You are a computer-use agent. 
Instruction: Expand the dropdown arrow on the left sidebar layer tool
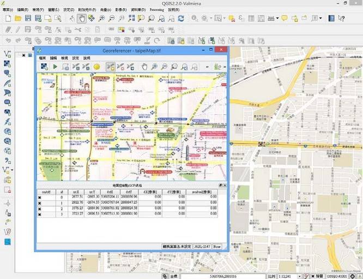point(12,170)
